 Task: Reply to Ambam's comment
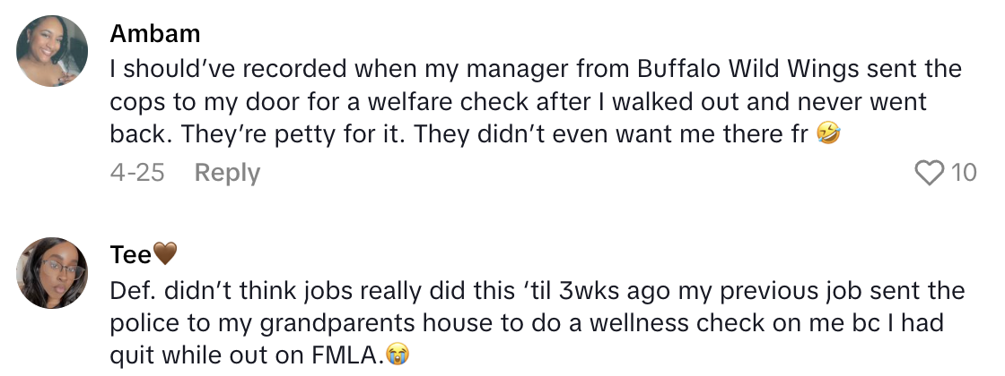click(227, 172)
